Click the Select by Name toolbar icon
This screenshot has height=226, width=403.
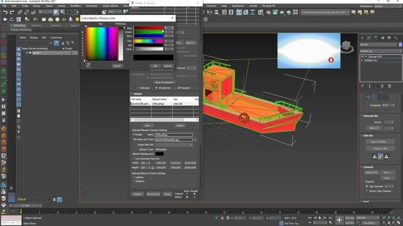(62, 12)
